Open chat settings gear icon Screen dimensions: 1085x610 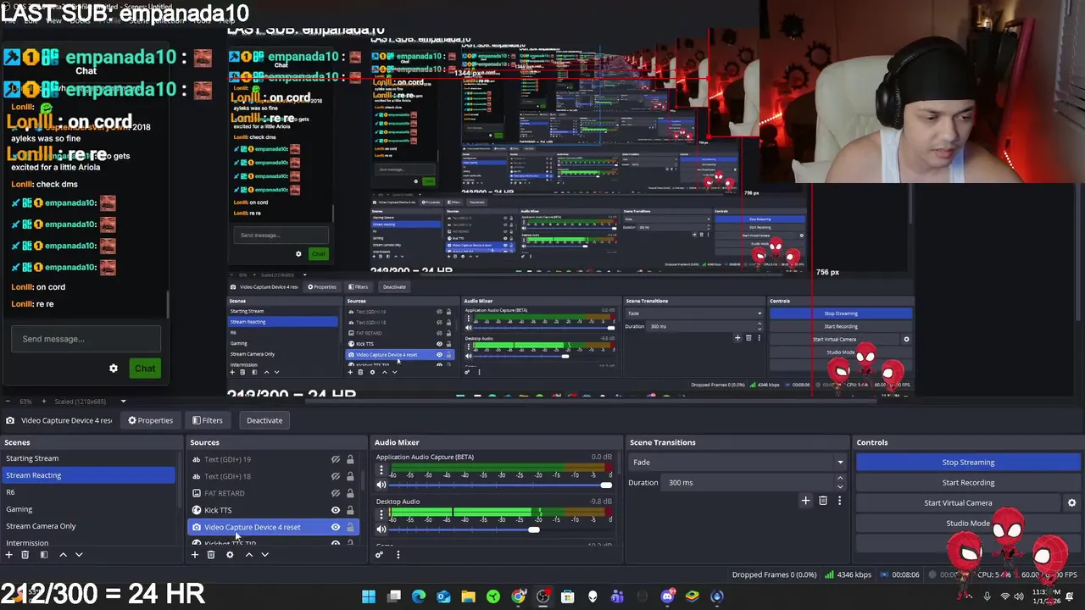pos(114,369)
